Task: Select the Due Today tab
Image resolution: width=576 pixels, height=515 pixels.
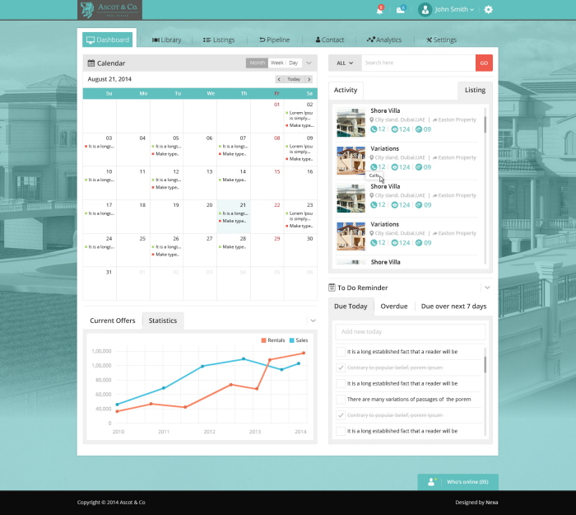Action: point(351,306)
